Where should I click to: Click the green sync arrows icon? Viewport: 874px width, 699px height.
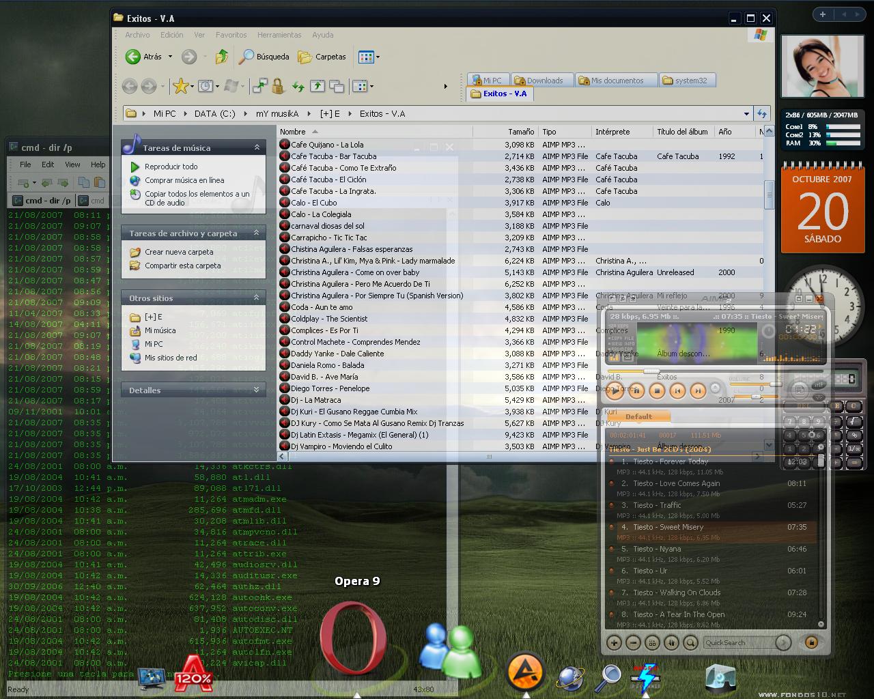(x=298, y=86)
